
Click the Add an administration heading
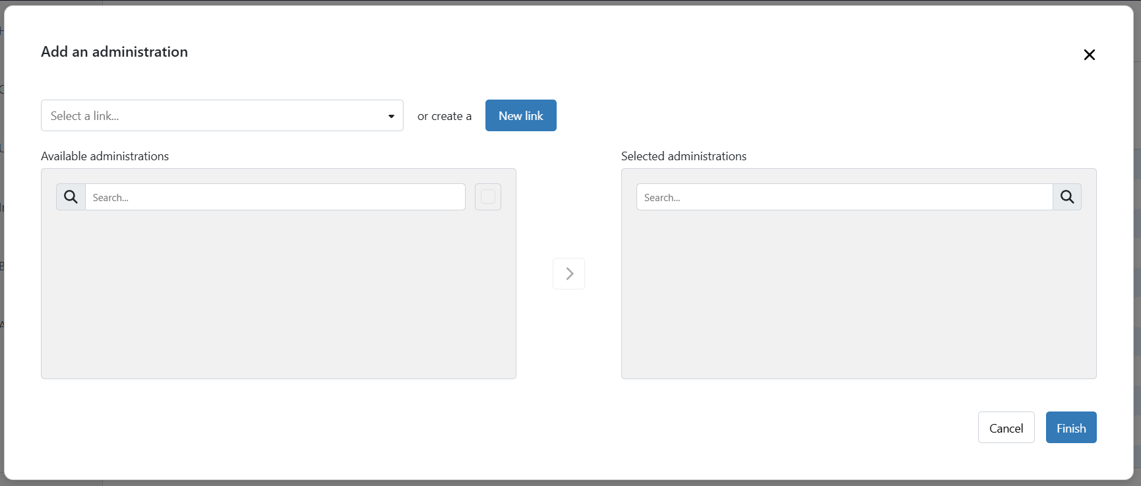coord(114,51)
